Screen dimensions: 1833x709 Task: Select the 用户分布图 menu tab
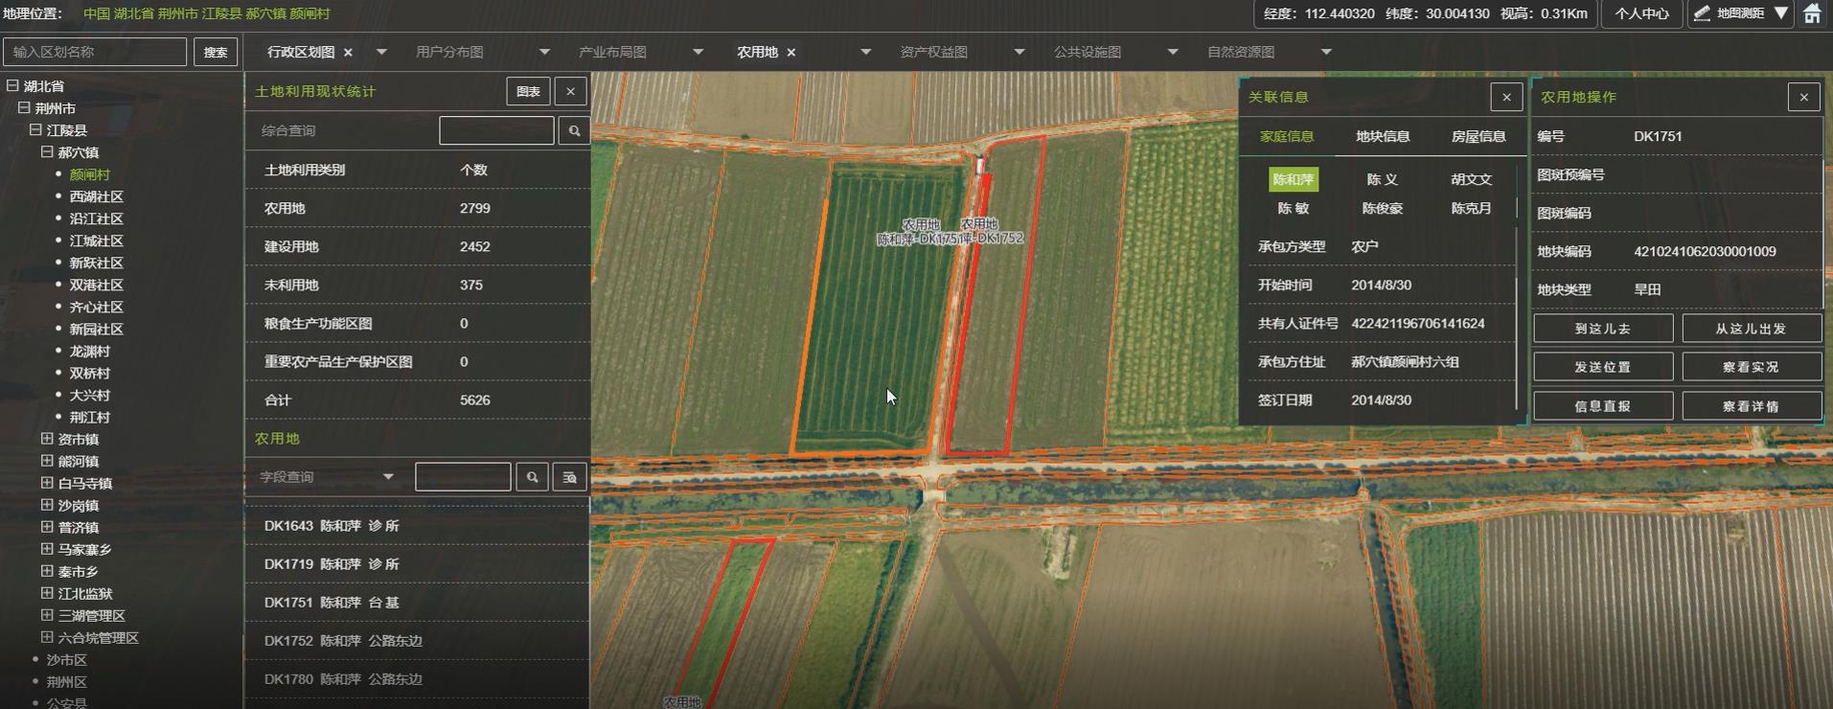tap(449, 52)
